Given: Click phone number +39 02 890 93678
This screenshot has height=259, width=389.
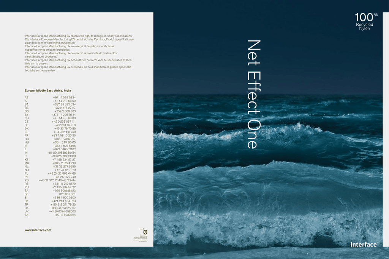Looking at the screenshot, I should coord(63,156).
